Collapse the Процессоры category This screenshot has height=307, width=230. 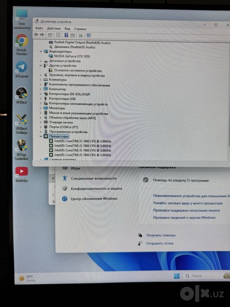[x=41, y=136]
